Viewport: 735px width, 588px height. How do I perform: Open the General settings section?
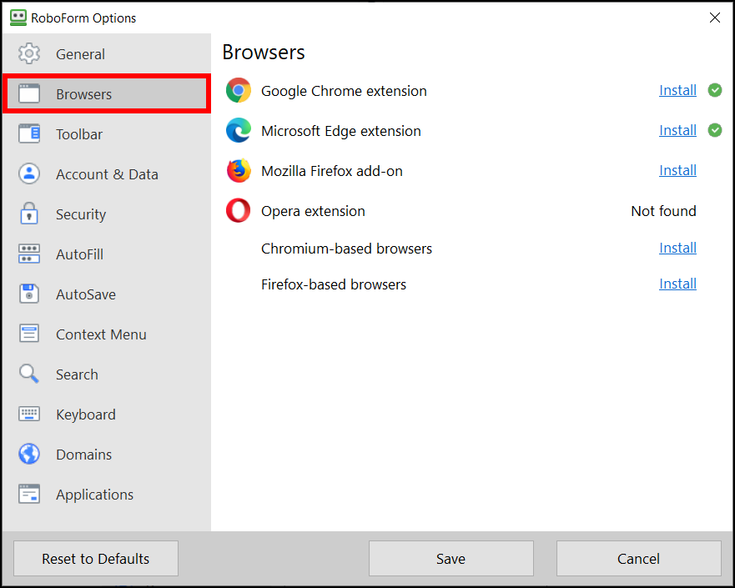click(x=80, y=53)
